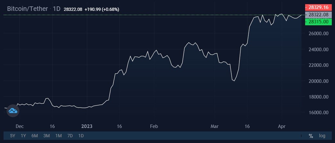Click the 24000.00 price axis label

(318, 50)
